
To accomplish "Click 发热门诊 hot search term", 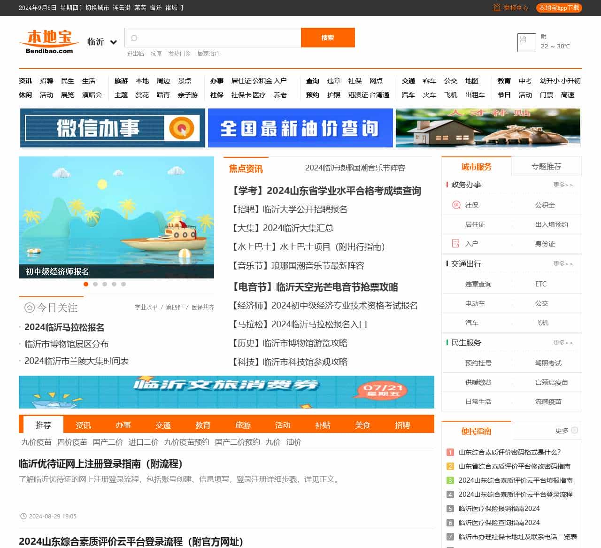I will (179, 54).
